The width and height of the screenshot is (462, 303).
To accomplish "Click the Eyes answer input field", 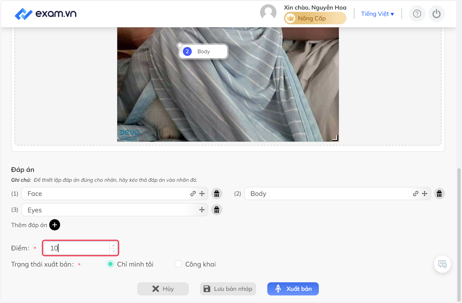I will (114, 210).
